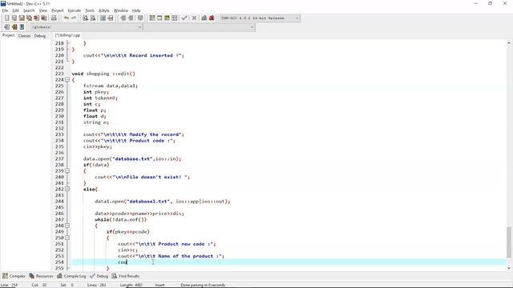Collapse the while loop fold at line 248

[67, 226]
